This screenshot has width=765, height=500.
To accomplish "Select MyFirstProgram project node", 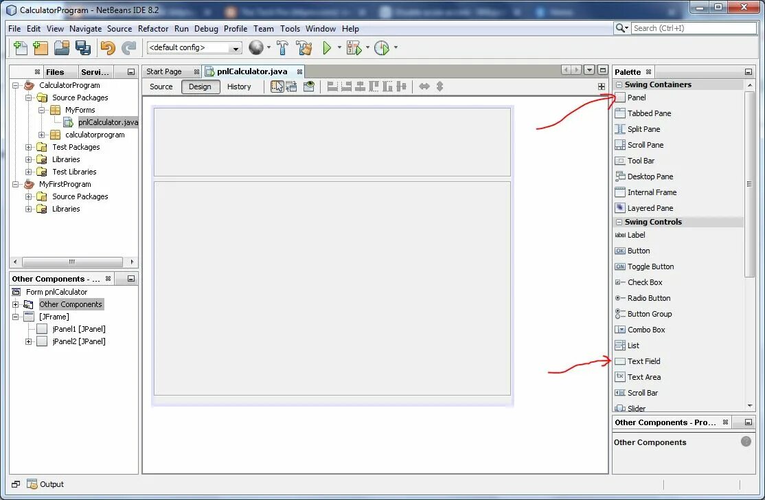I will click(x=65, y=184).
